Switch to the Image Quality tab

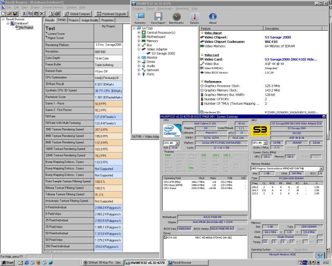pos(90,20)
